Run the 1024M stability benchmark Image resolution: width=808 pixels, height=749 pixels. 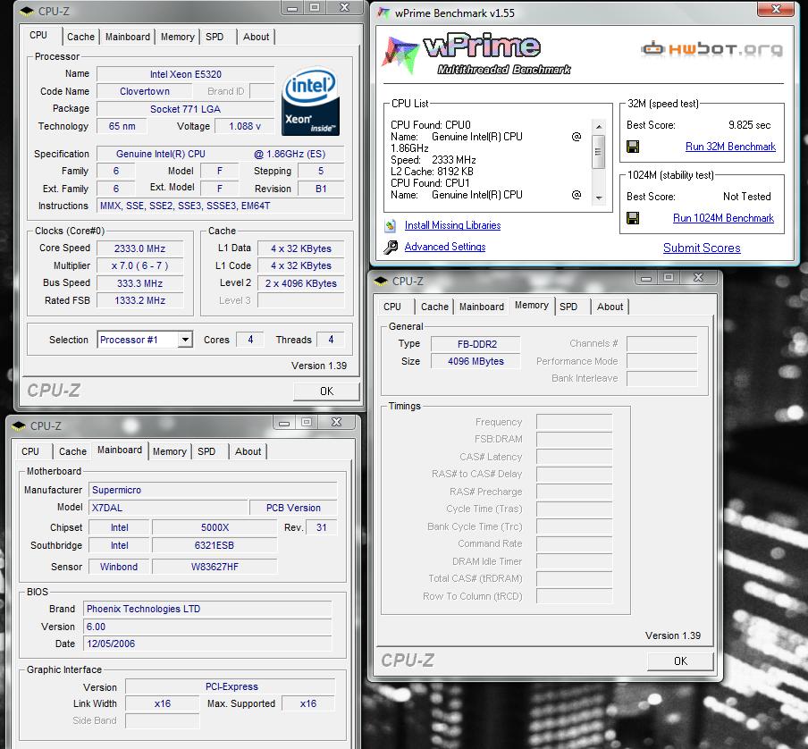[723, 218]
